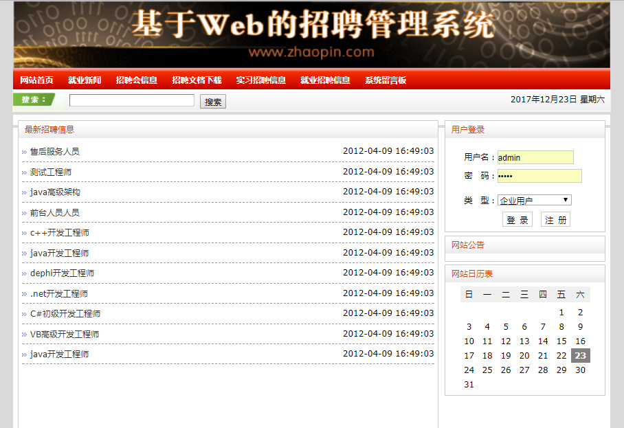Click the 搜索 button

pyautogui.click(x=213, y=102)
